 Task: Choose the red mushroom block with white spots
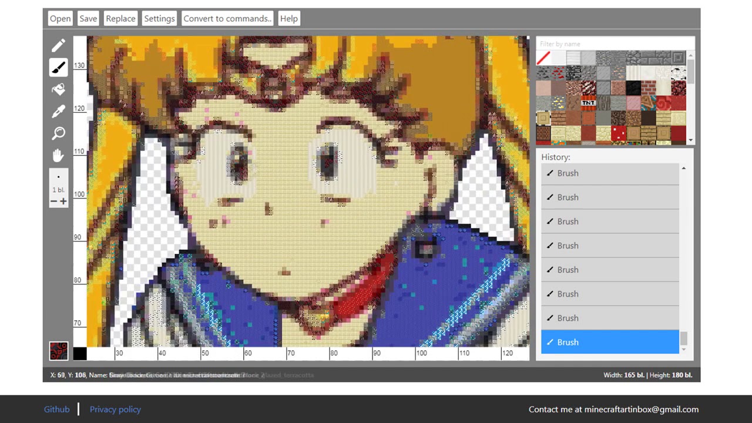click(x=618, y=133)
